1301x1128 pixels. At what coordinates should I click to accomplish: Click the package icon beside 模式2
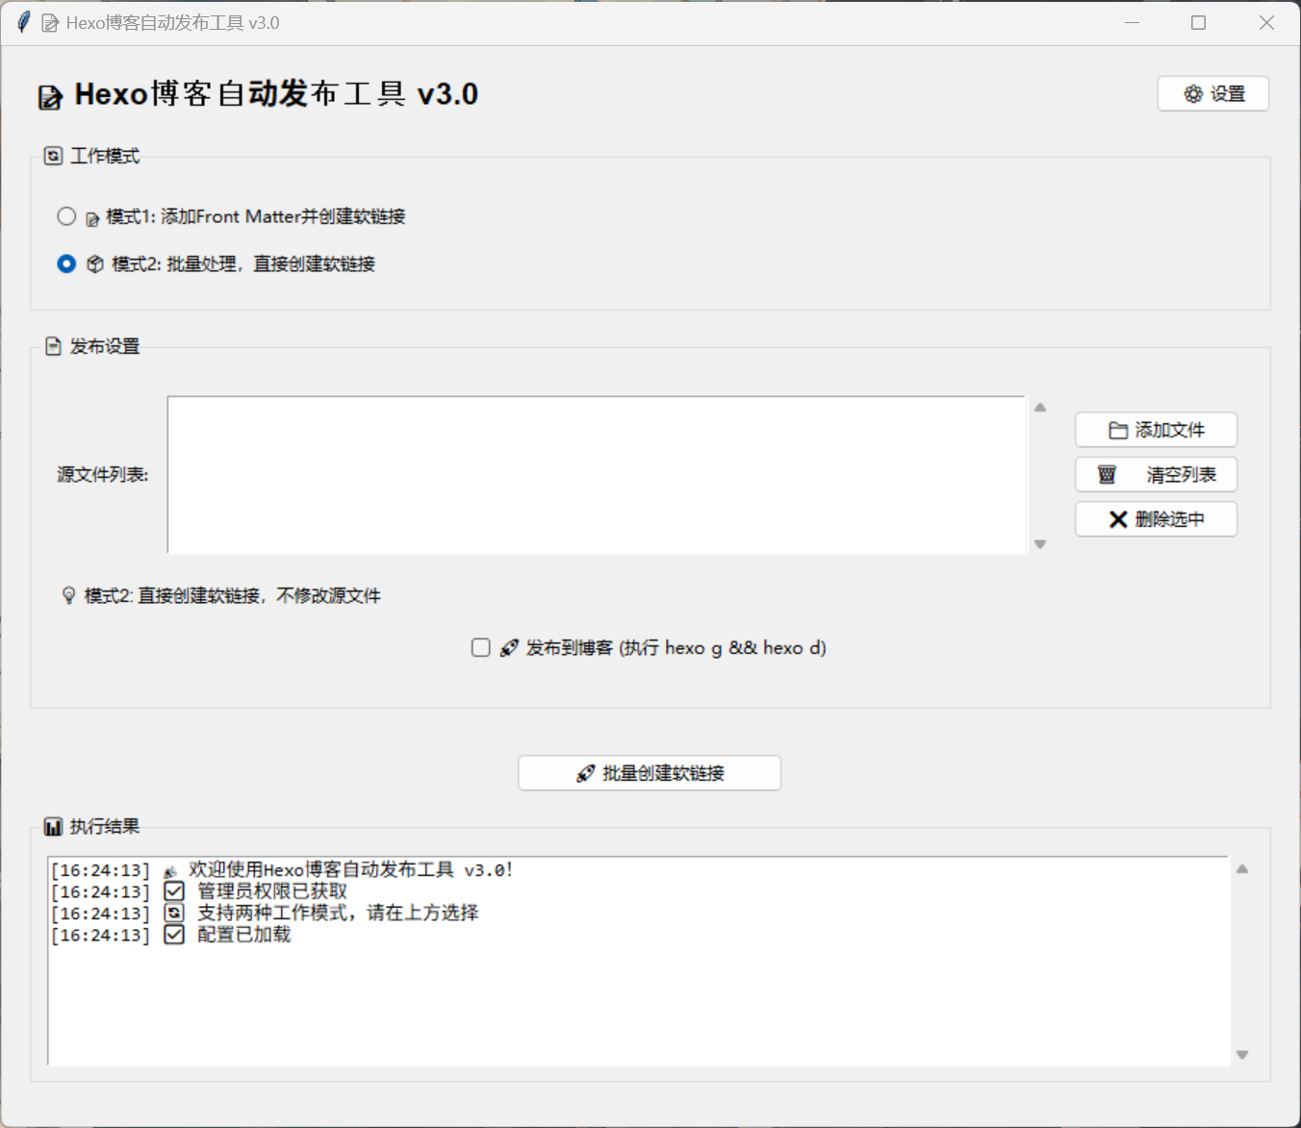pyautogui.click(x=95, y=264)
